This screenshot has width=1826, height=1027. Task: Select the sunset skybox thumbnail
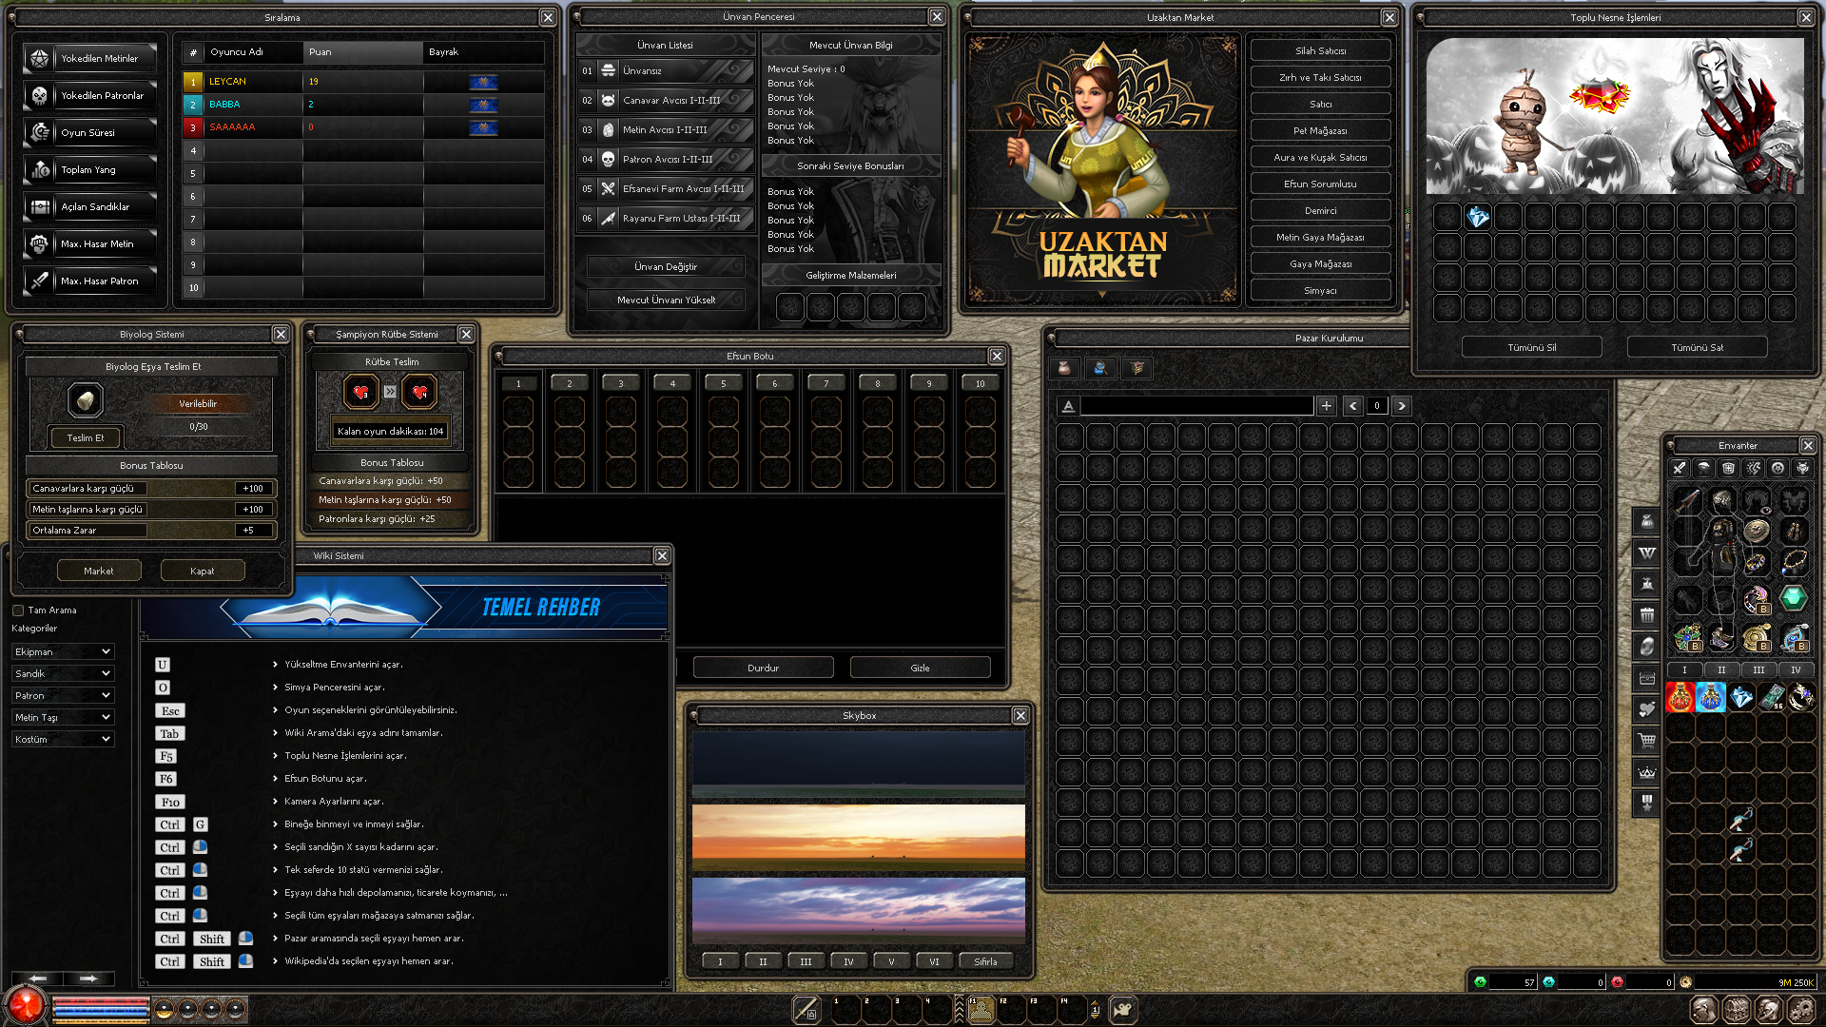[x=859, y=839]
